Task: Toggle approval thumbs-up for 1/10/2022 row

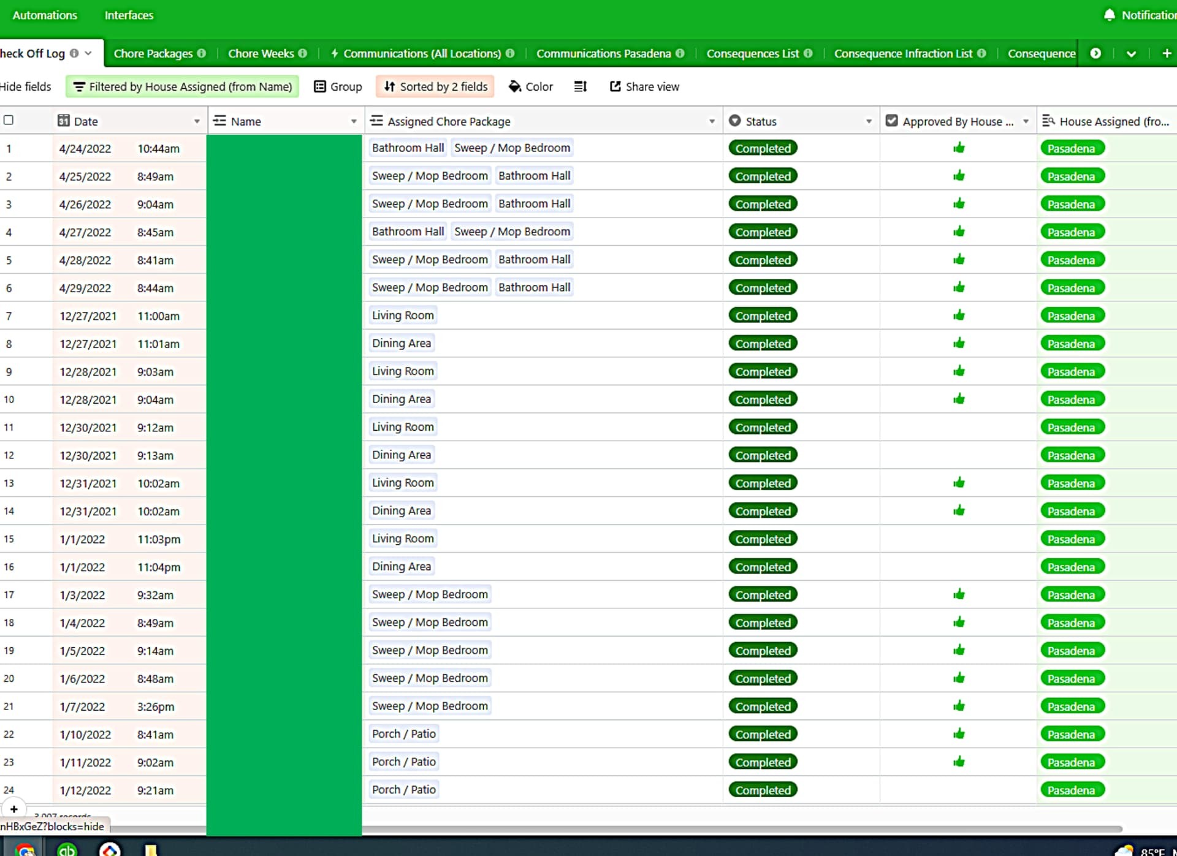Action: tap(959, 733)
